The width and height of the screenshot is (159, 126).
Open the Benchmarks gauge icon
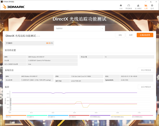129,5
